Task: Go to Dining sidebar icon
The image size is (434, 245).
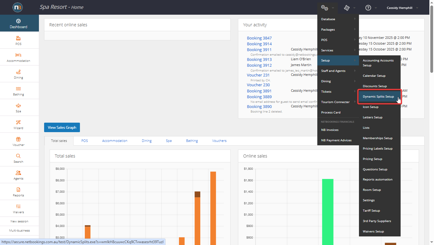Action: click(18, 72)
